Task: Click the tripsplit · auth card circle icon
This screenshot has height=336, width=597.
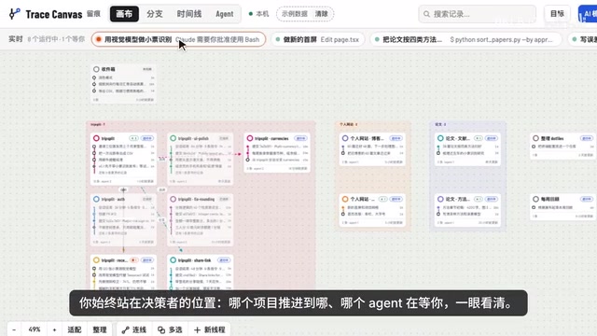Action: coord(96,199)
